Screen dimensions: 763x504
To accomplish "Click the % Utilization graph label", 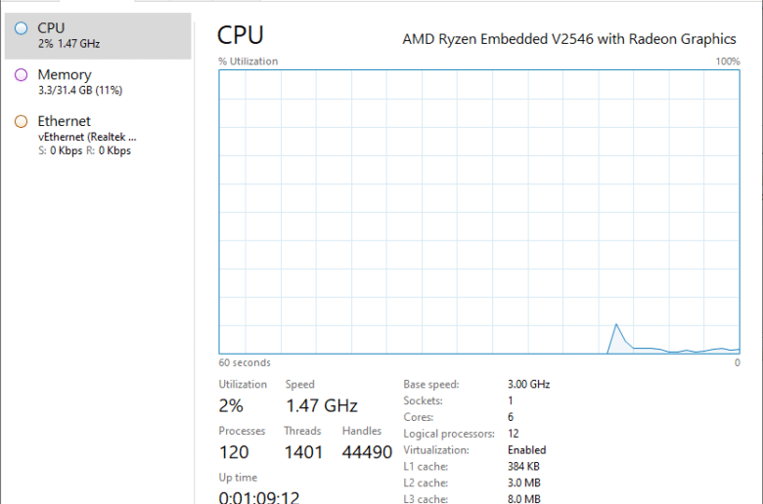I will pos(248,62).
